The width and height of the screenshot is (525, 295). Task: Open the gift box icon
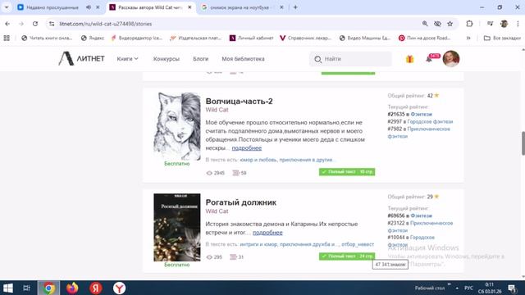point(409,59)
